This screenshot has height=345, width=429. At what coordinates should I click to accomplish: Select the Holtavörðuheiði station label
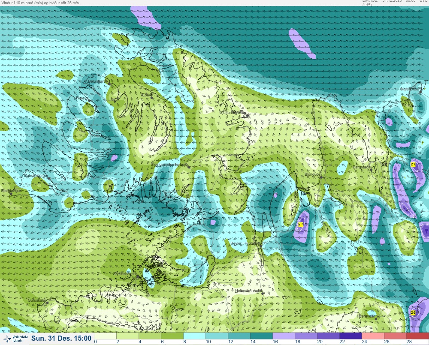tap(249, 291)
